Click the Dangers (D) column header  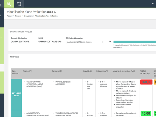click(x=57, y=71)
